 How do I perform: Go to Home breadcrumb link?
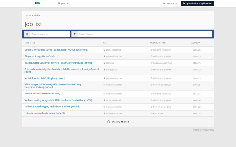tap(28, 15)
